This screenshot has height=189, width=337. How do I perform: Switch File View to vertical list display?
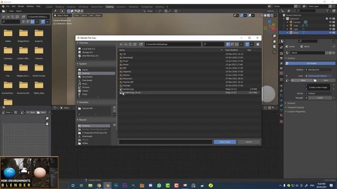(228, 44)
